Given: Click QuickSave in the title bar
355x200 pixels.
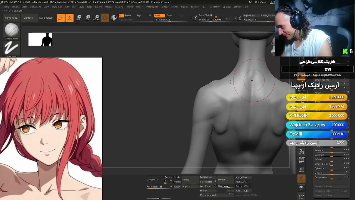Looking at the screenshot, I should click(x=260, y=2).
